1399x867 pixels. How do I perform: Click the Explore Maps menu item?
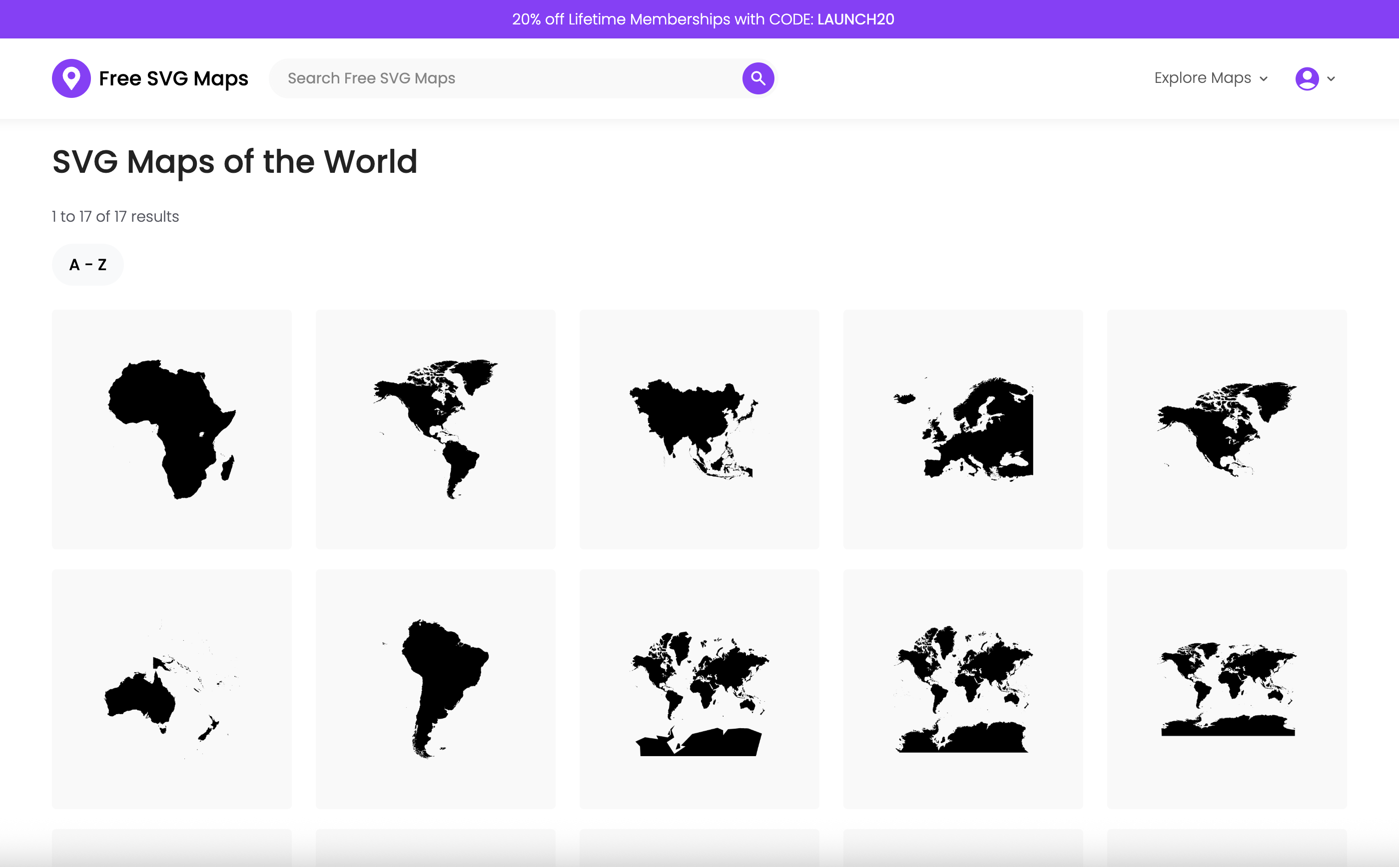(1202, 78)
